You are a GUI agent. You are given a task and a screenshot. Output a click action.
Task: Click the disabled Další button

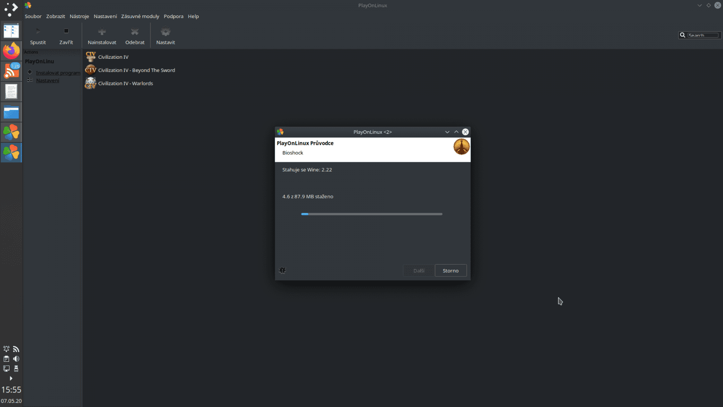(x=419, y=270)
